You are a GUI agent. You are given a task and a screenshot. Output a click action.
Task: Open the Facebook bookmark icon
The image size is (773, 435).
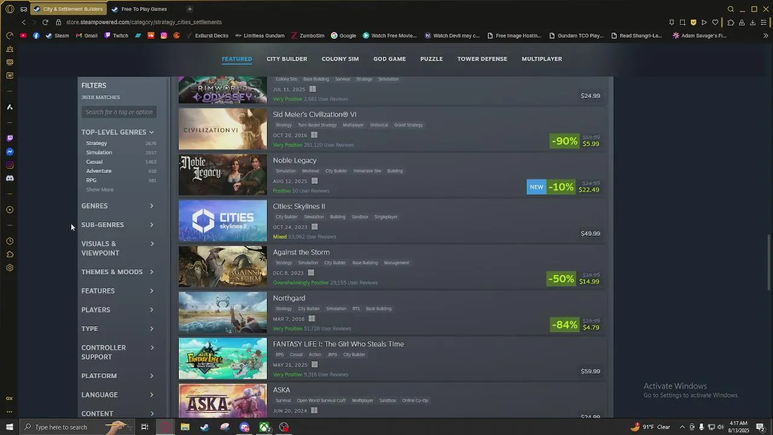[x=36, y=36]
